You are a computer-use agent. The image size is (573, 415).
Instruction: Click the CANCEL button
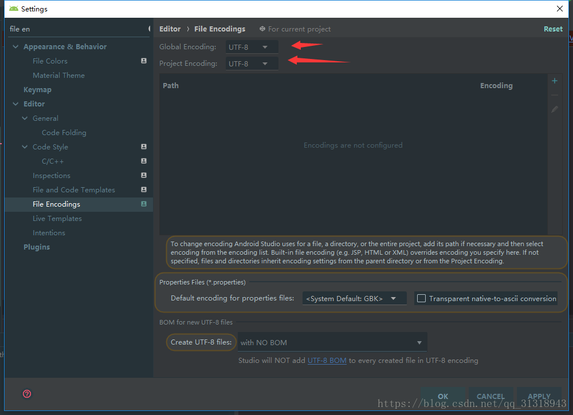[x=490, y=396]
